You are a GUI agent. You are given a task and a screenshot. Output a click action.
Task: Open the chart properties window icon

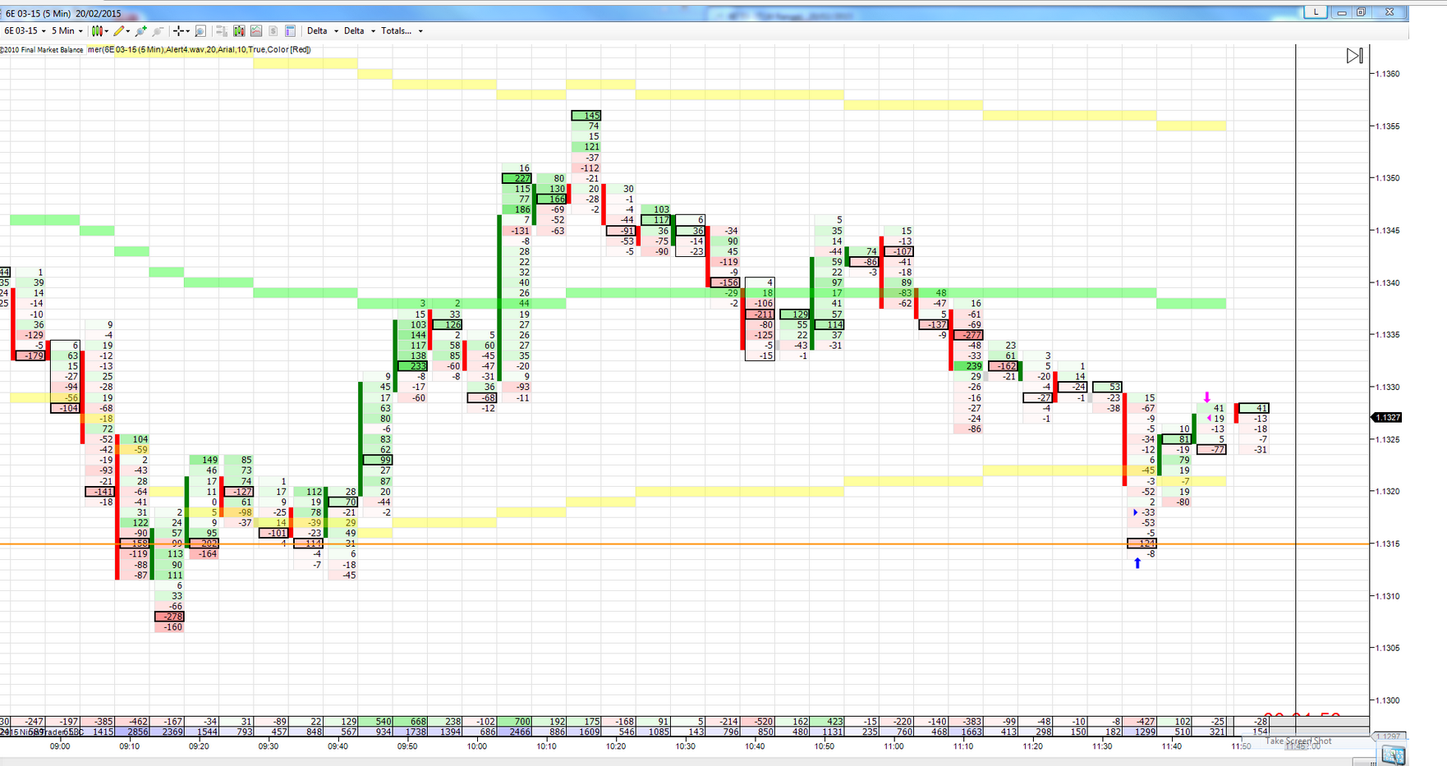click(290, 31)
